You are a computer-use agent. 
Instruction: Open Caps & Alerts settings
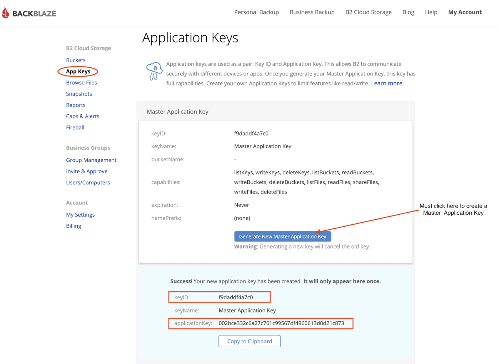pos(82,116)
